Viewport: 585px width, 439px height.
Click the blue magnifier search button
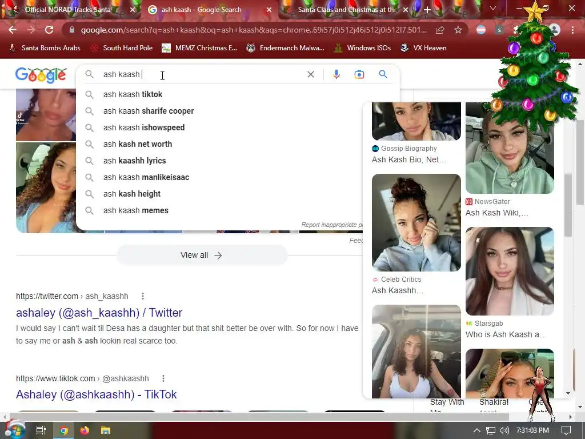pyautogui.click(x=383, y=74)
